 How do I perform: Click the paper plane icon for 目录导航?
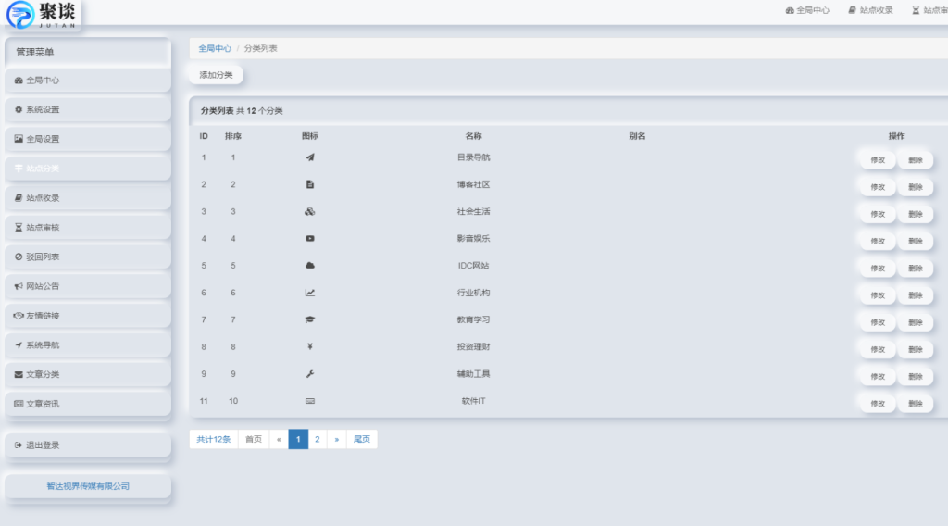pos(310,157)
